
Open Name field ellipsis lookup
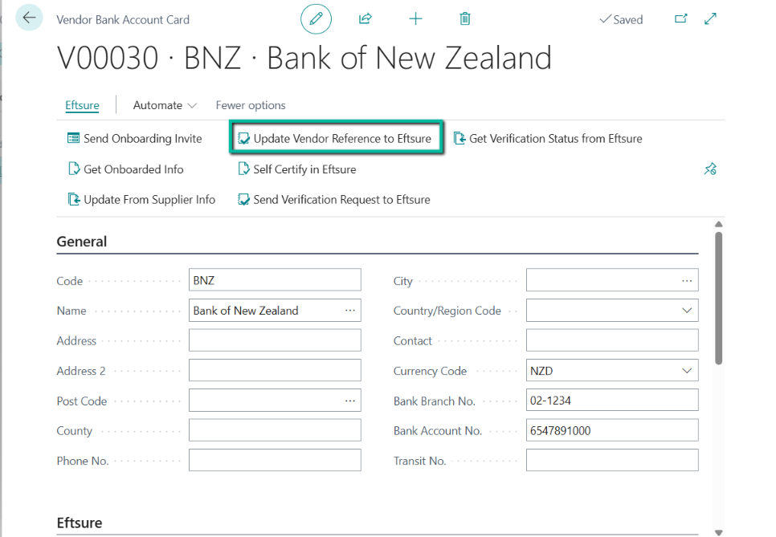(350, 311)
